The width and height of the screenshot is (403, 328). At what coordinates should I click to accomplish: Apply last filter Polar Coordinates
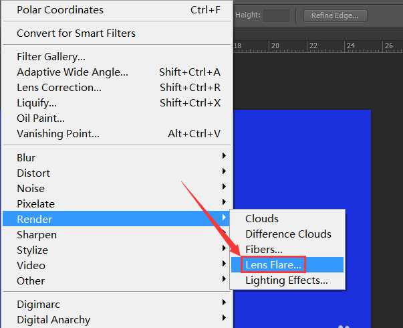(x=60, y=10)
